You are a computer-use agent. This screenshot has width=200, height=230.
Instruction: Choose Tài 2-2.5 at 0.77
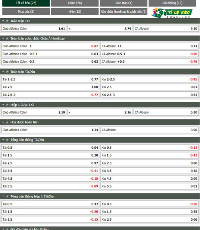50,79
